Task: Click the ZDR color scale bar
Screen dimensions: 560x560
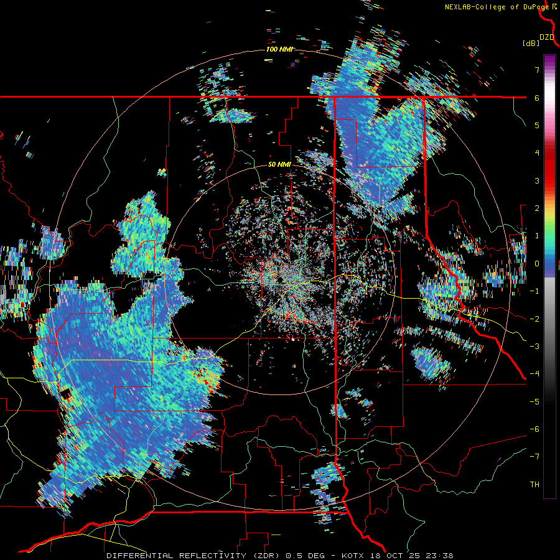Action: (x=549, y=276)
